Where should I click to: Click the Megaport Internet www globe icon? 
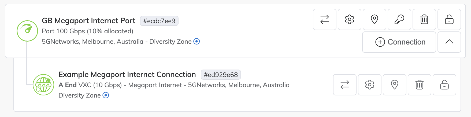(43, 85)
